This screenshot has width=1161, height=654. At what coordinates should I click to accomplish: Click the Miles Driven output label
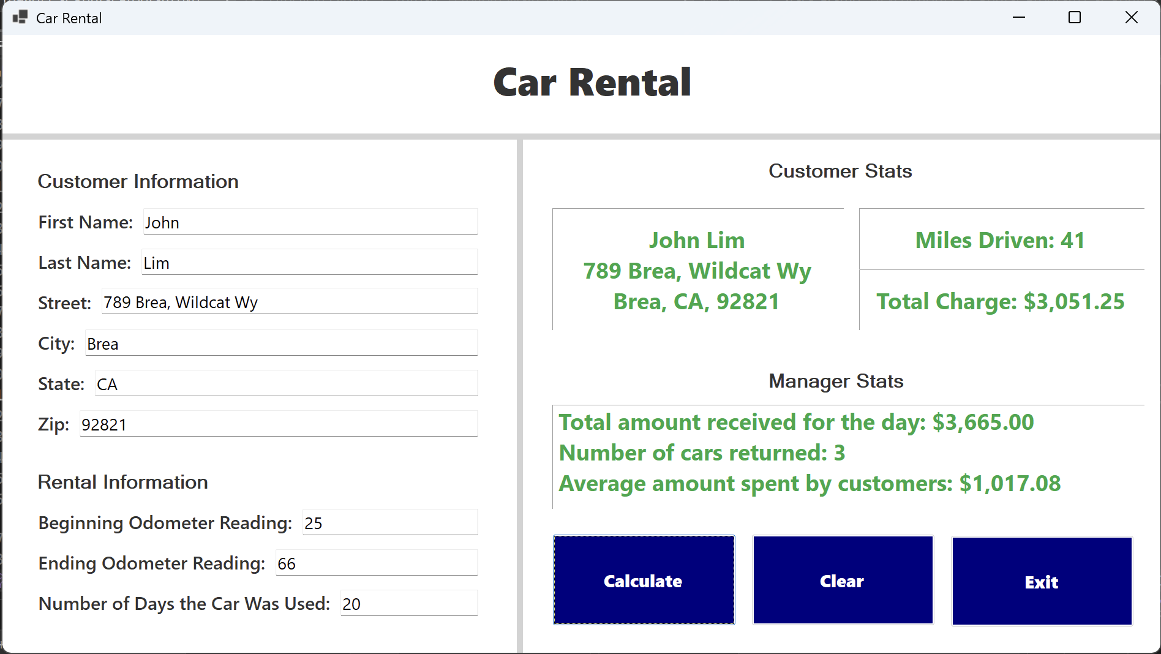point(1001,240)
